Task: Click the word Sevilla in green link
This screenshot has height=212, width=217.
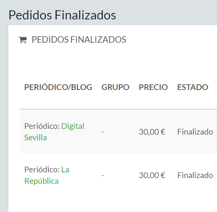Action: pos(35,138)
